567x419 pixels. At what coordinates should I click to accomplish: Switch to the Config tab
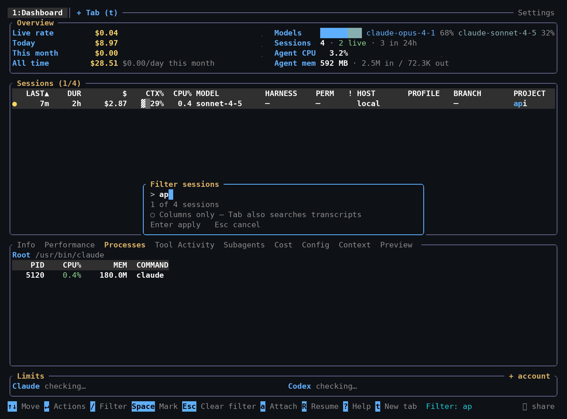click(x=316, y=245)
